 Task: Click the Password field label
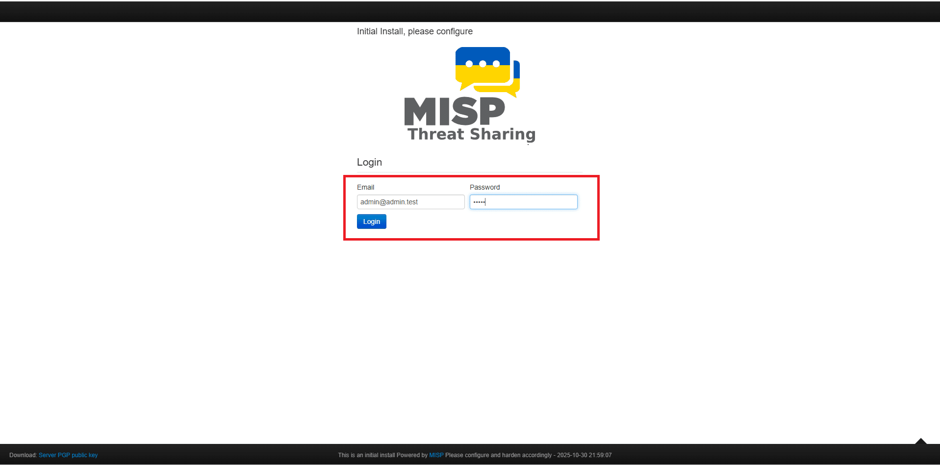tap(484, 187)
